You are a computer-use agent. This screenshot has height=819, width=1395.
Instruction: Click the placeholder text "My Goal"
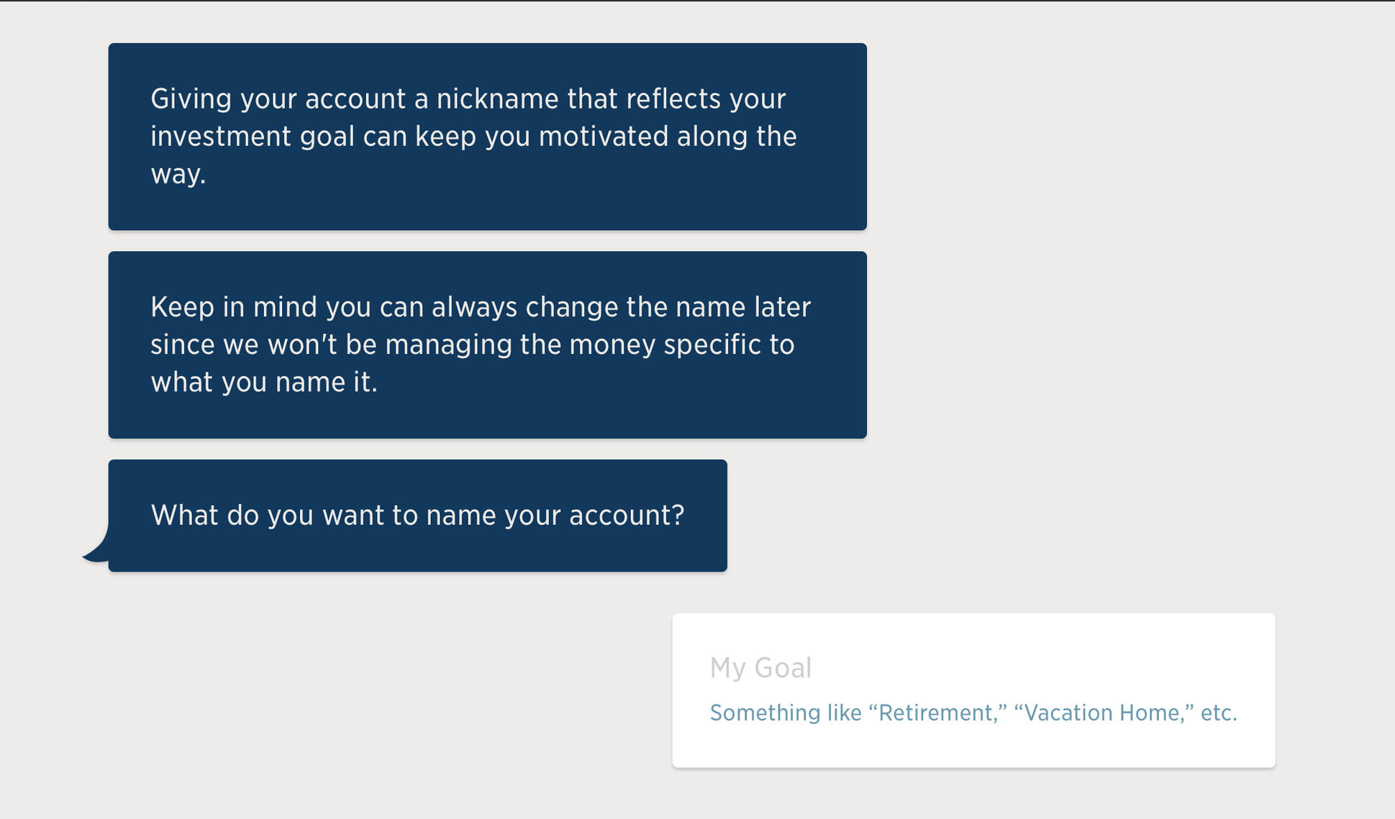(x=760, y=667)
